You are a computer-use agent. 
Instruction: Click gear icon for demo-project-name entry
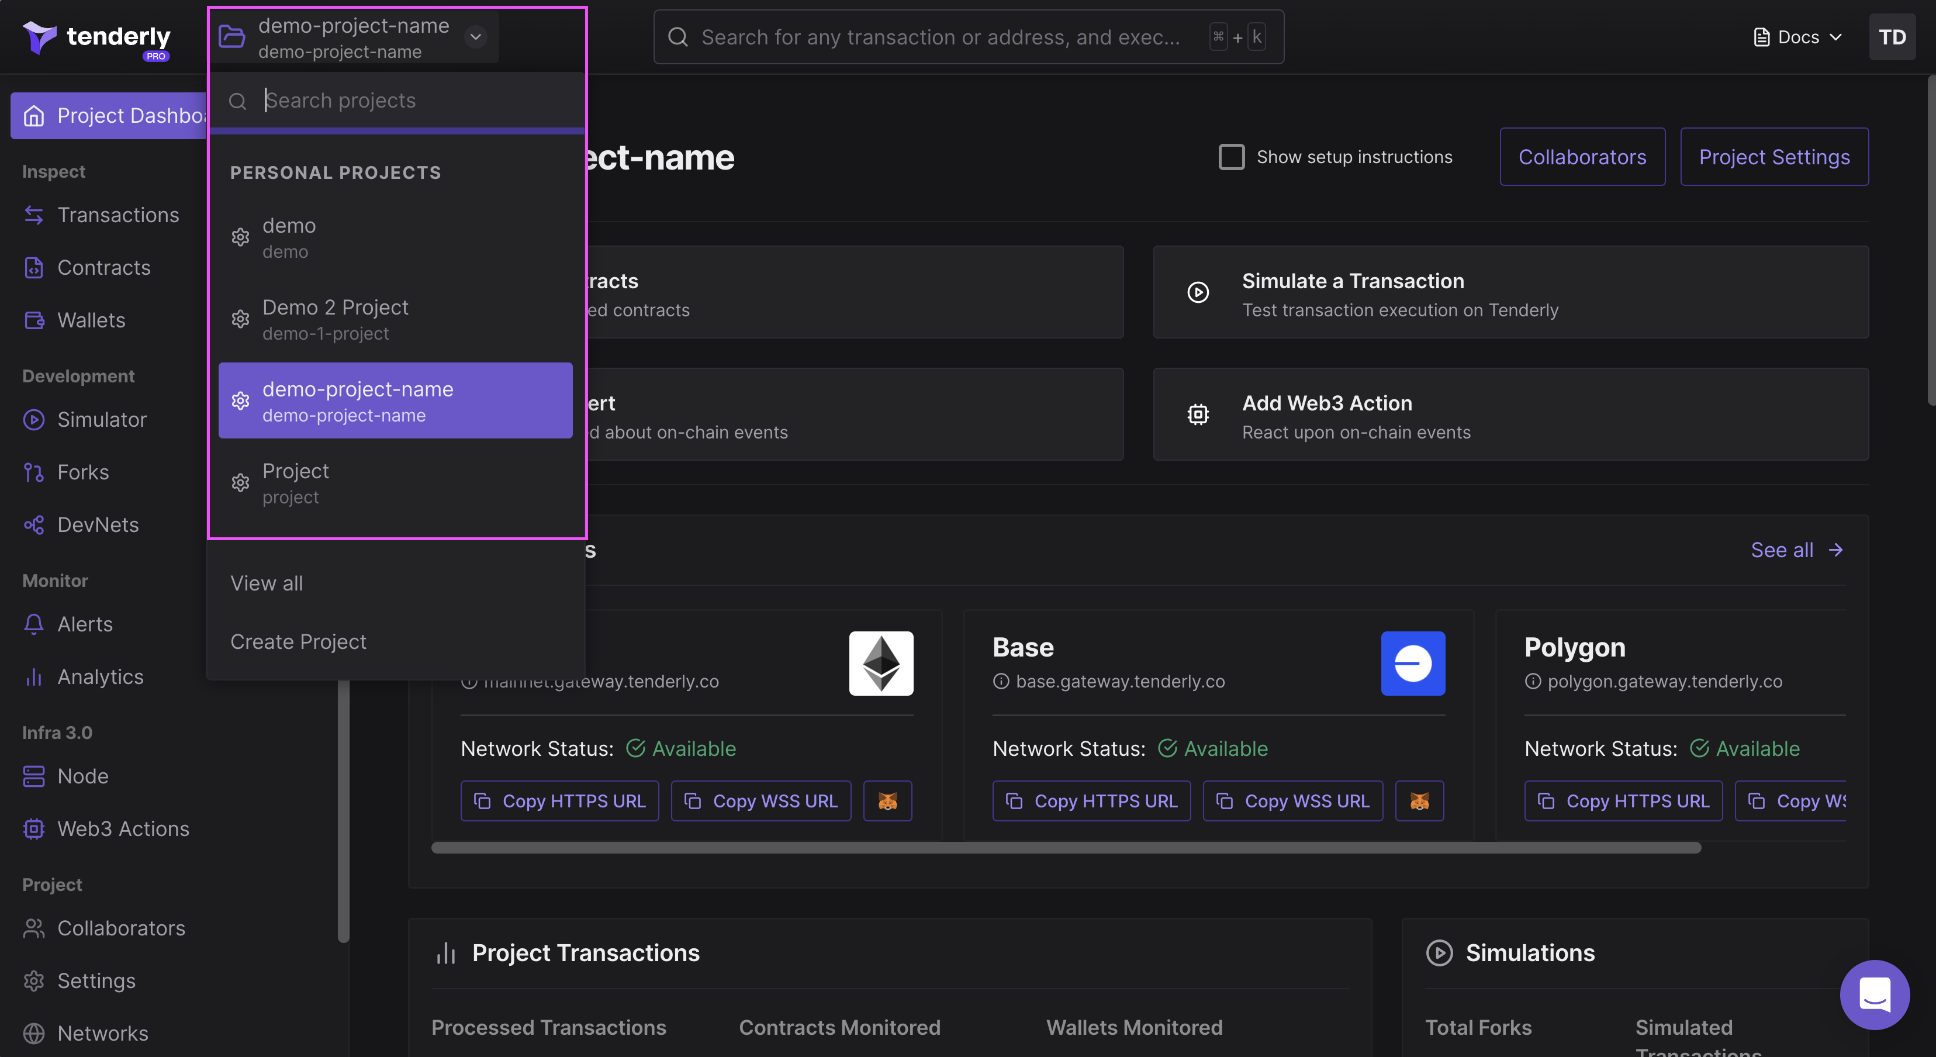[240, 400]
